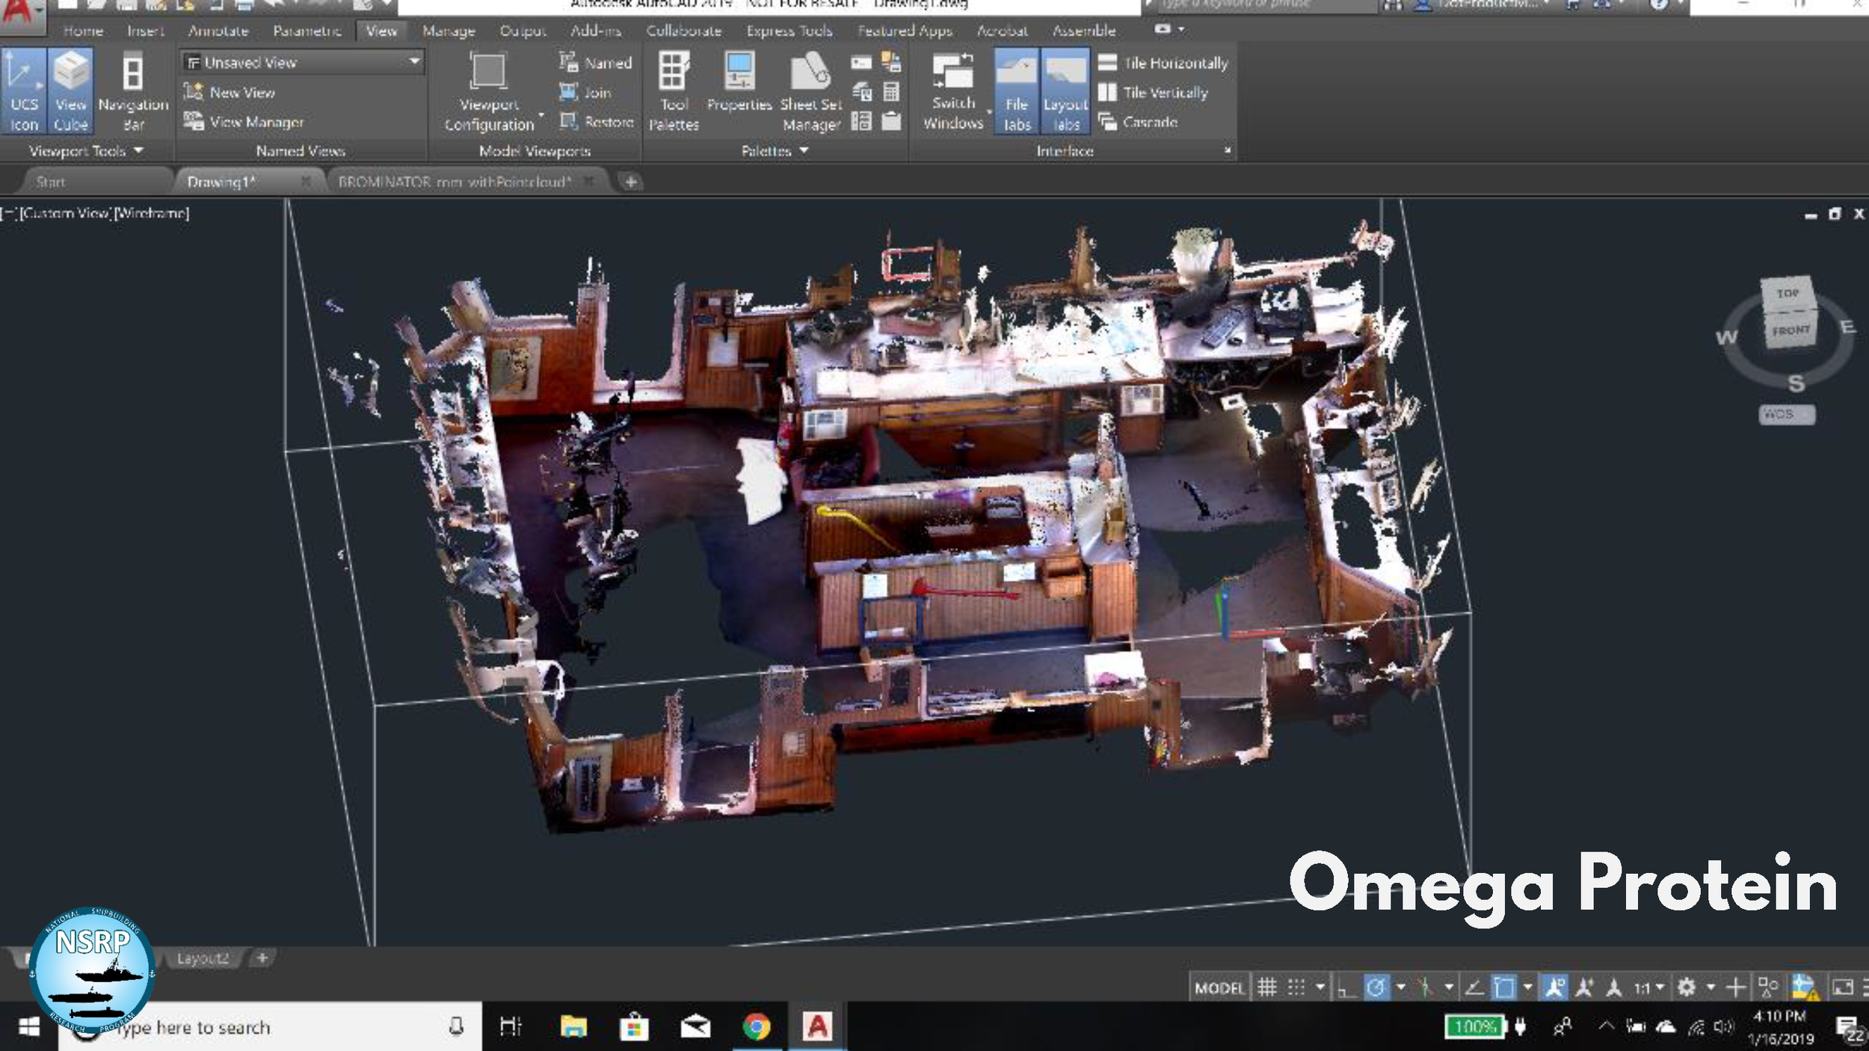Toggle object snap tracking angle icon
This screenshot has width=1869, height=1051.
[1474, 987]
